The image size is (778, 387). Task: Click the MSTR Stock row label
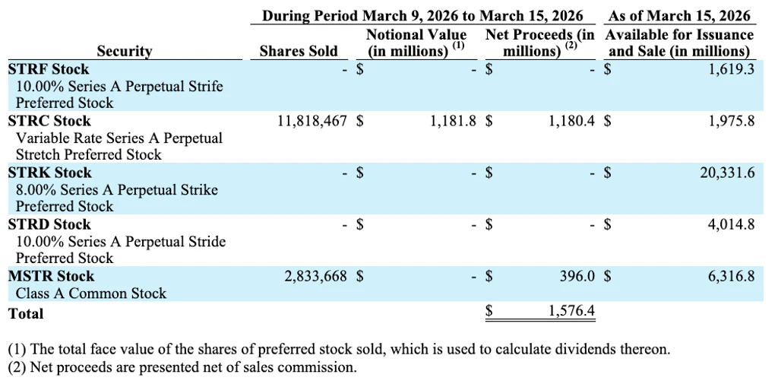[52, 276]
